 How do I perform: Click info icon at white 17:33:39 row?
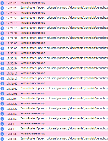[2, 139]
